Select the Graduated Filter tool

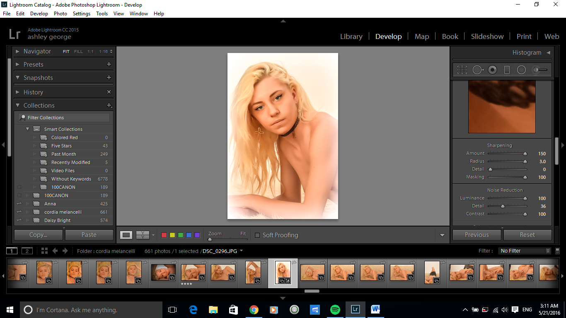pyautogui.click(x=507, y=70)
